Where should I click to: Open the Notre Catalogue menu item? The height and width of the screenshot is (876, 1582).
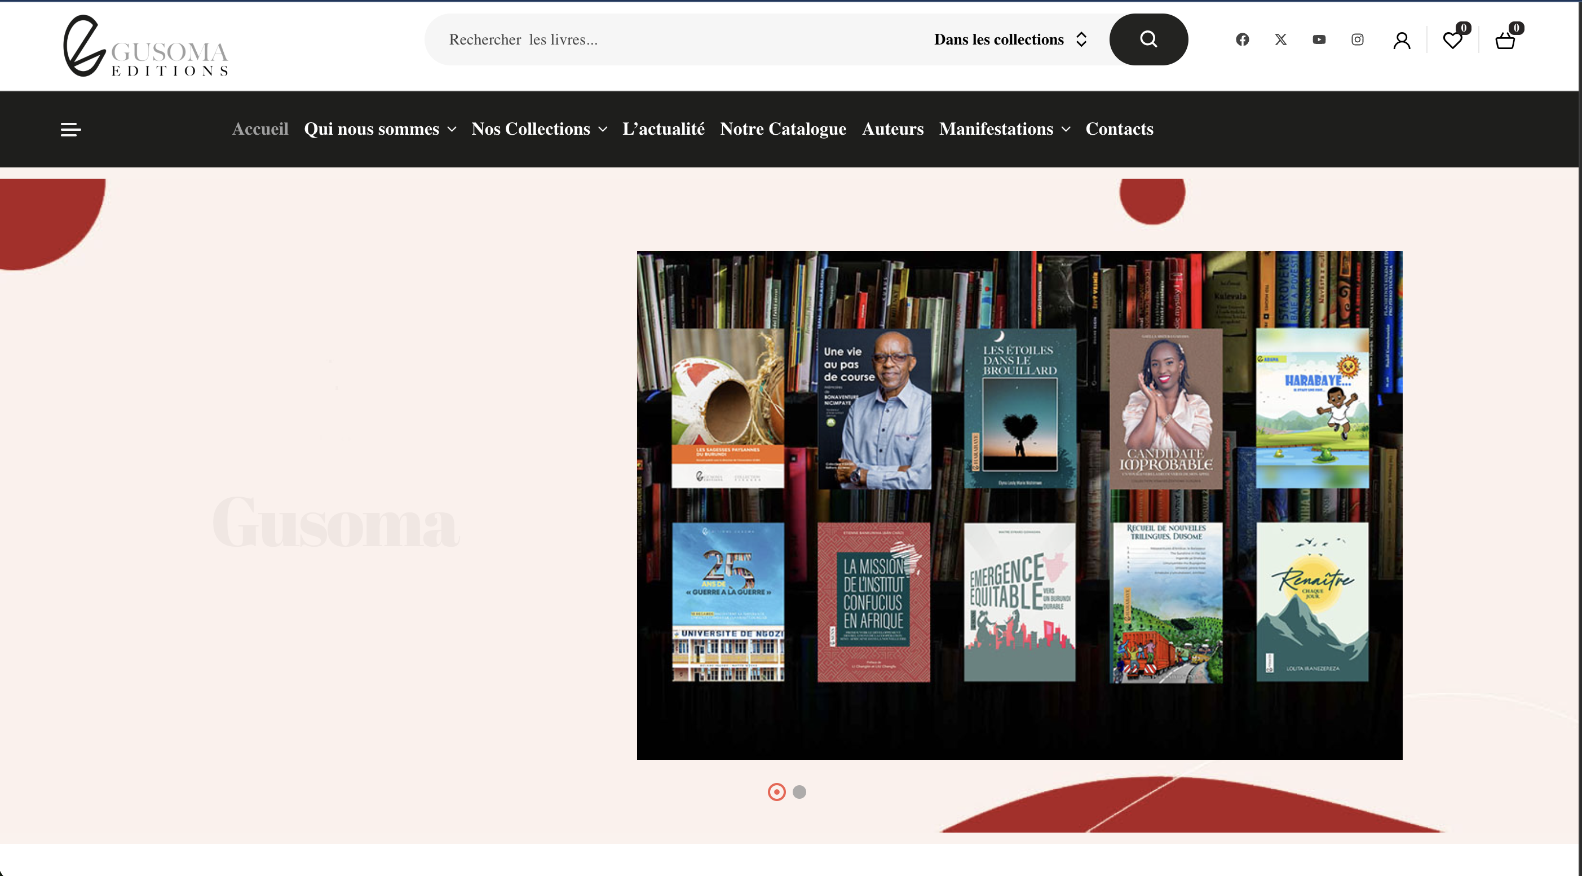(783, 129)
